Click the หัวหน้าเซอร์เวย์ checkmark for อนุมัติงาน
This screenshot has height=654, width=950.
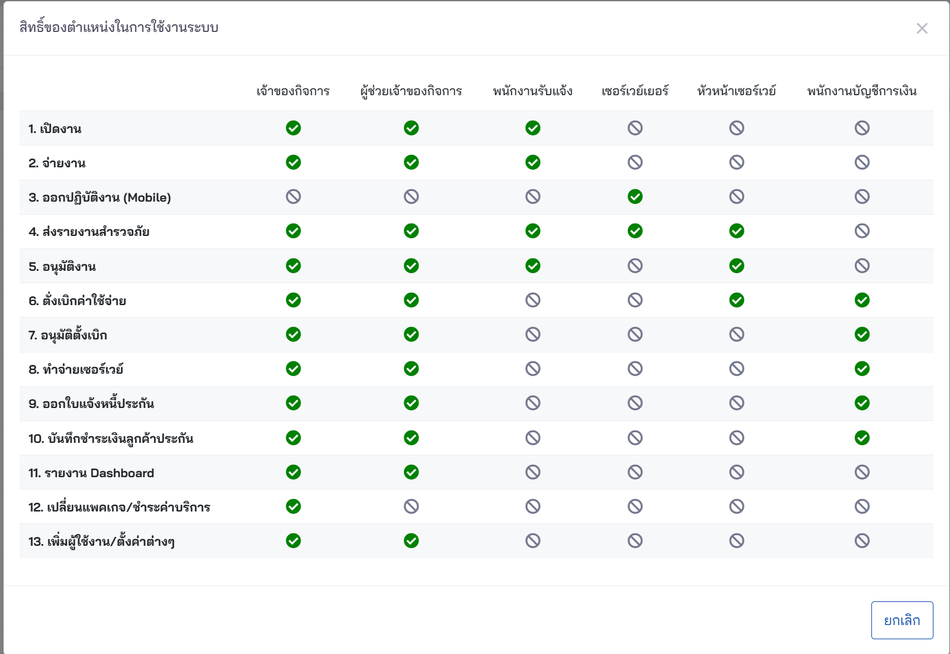(x=737, y=266)
